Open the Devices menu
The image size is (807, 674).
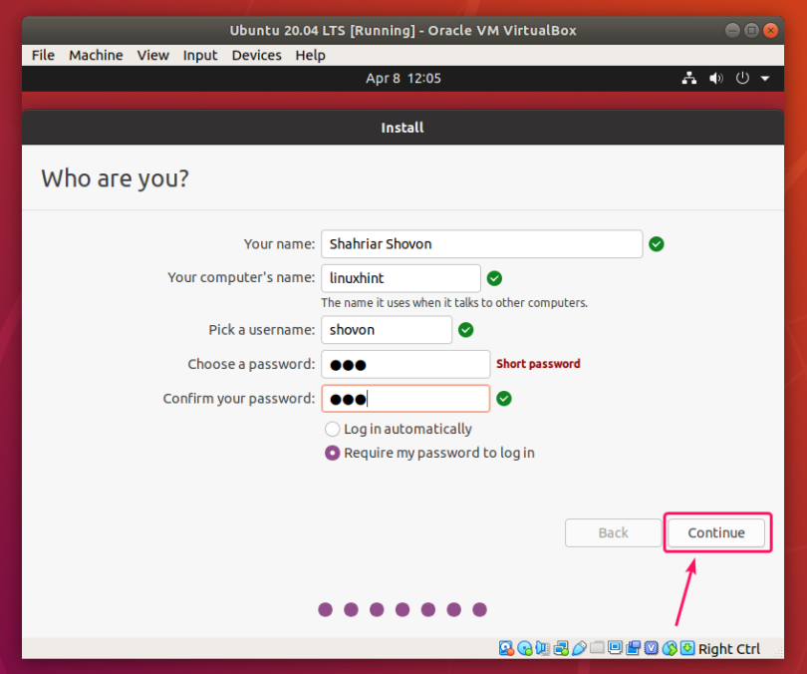pos(257,55)
